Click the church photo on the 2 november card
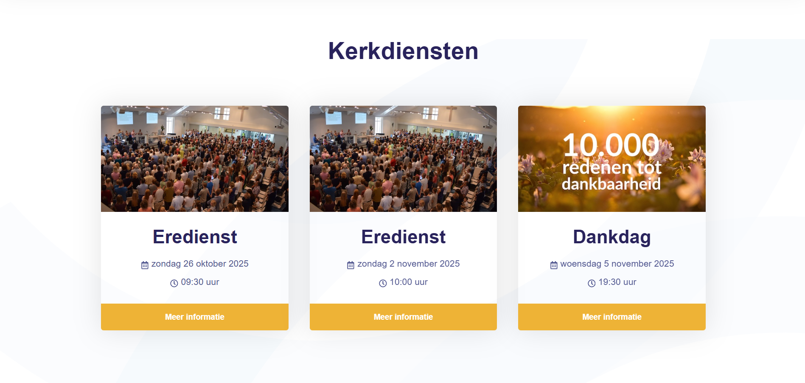This screenshot has width=805, height=383. pyautogui.click(x=403, y=159)
